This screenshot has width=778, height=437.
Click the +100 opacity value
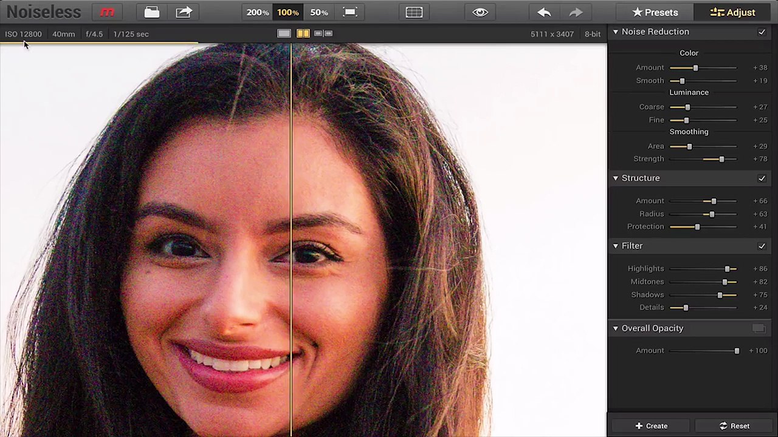click(758, 351)
